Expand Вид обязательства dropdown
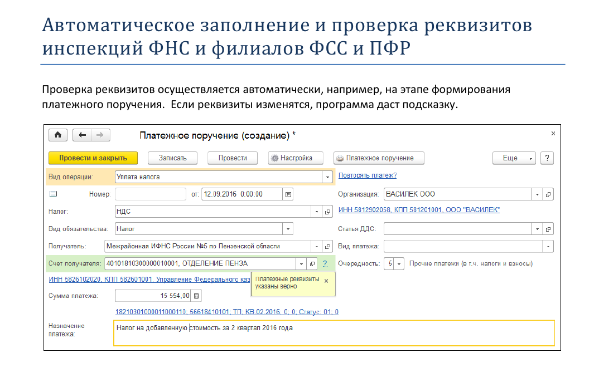The height and width of the screenshot is (387, 599). (x=288, y=229)
